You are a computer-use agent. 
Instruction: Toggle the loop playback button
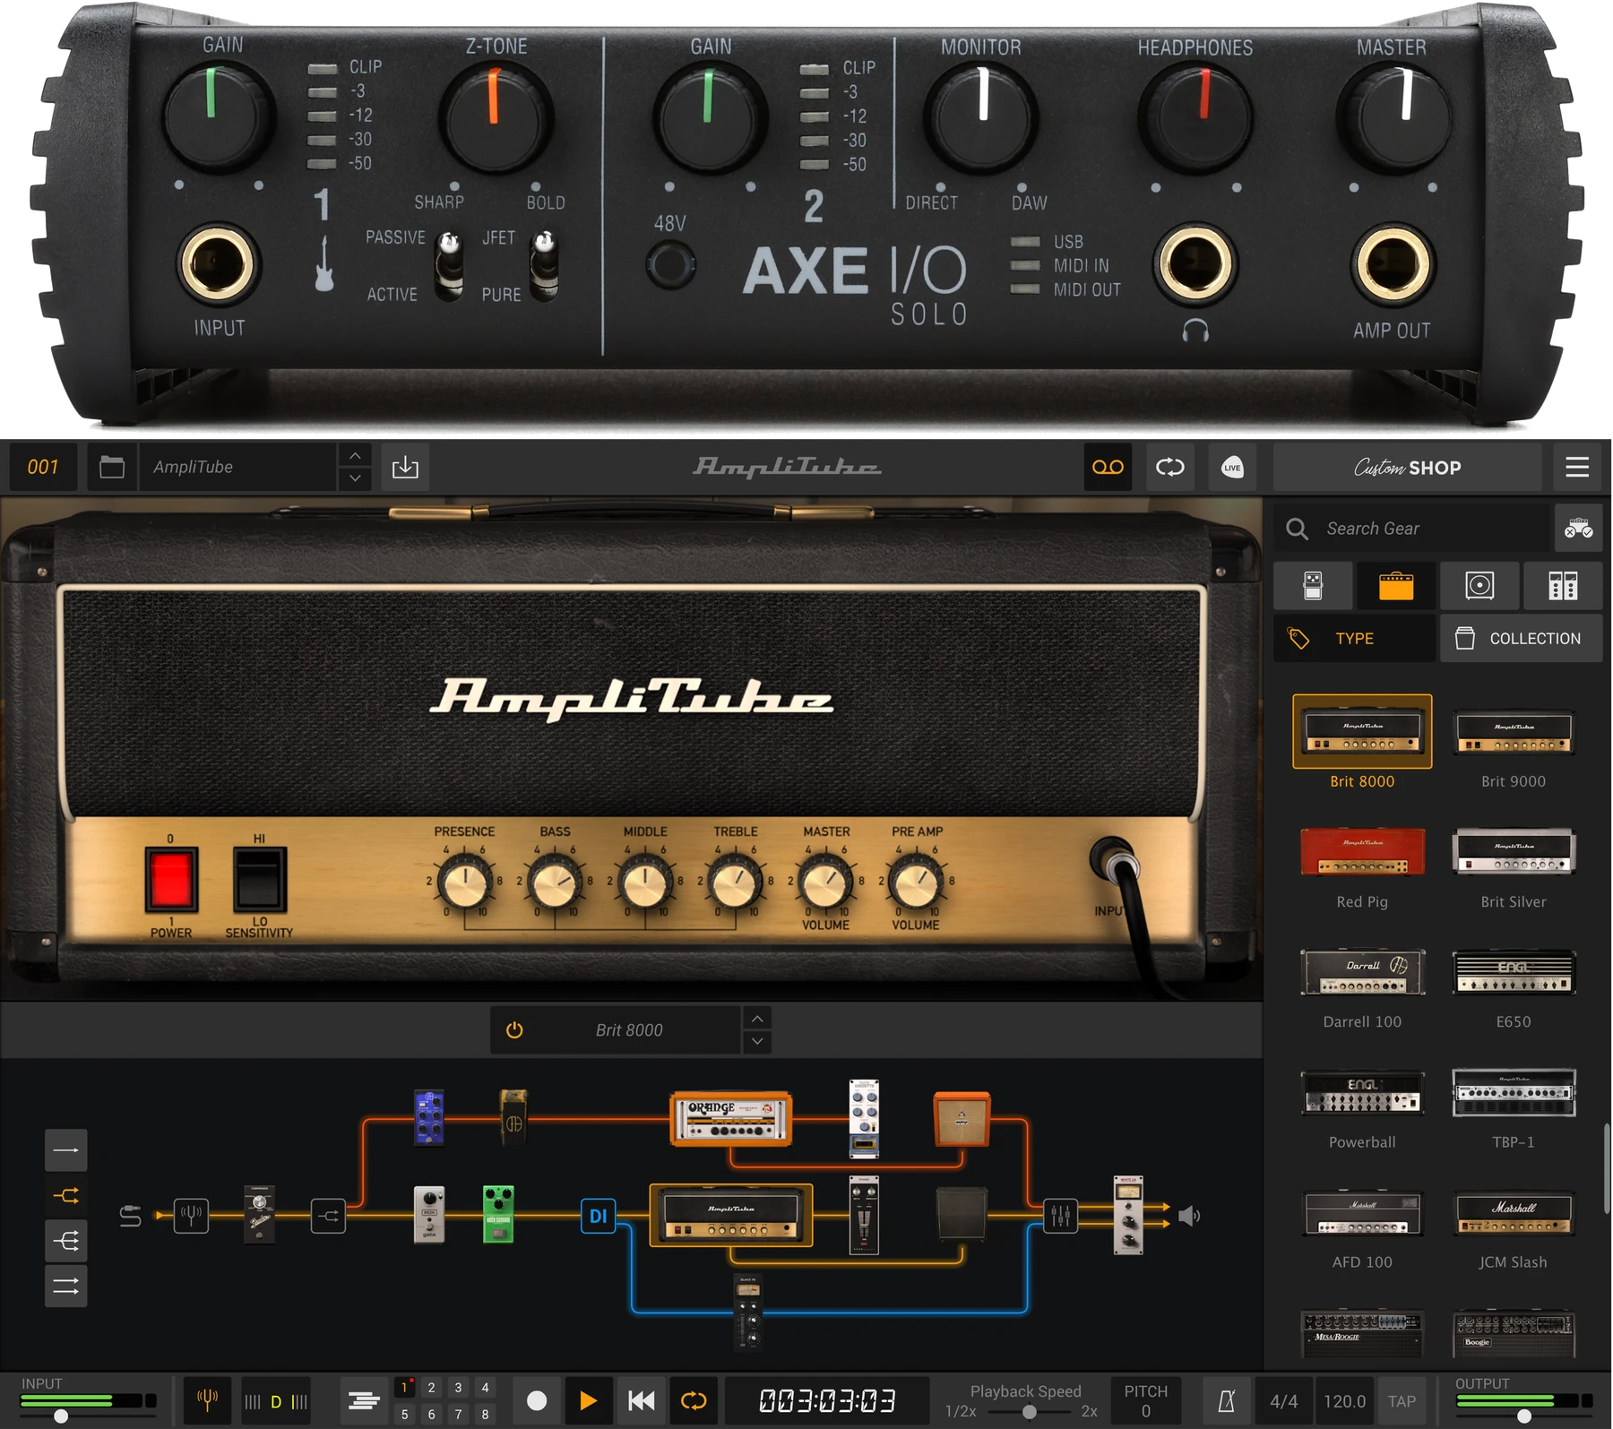point(694,1400)
